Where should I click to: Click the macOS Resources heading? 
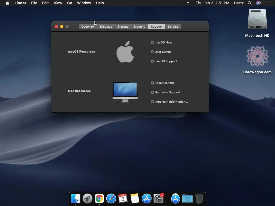tap(81, 51)
